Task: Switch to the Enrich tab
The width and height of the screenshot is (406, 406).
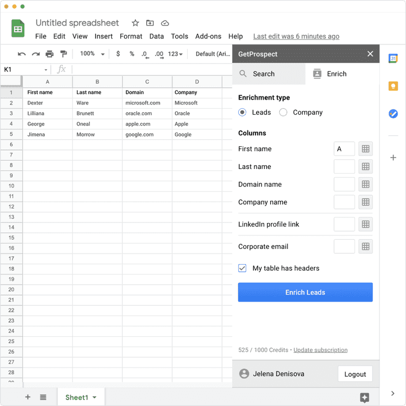Action: (x=342, y=74)
